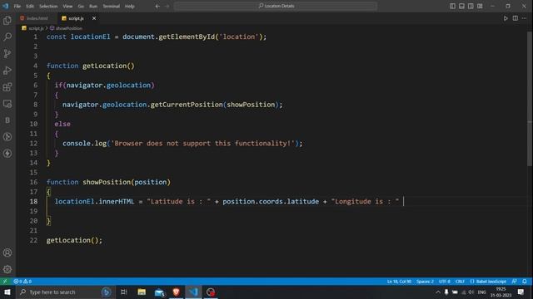Image resolution: width=533 pixels, height=299 pixels.
Task: Split the editor to the right
Action: pos(516,18)
